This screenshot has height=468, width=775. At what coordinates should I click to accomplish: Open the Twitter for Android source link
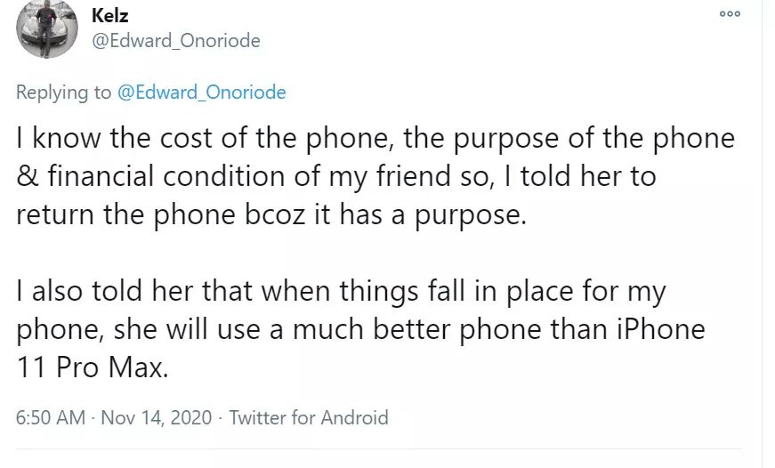pyautogui.click(x=309, y=417)
